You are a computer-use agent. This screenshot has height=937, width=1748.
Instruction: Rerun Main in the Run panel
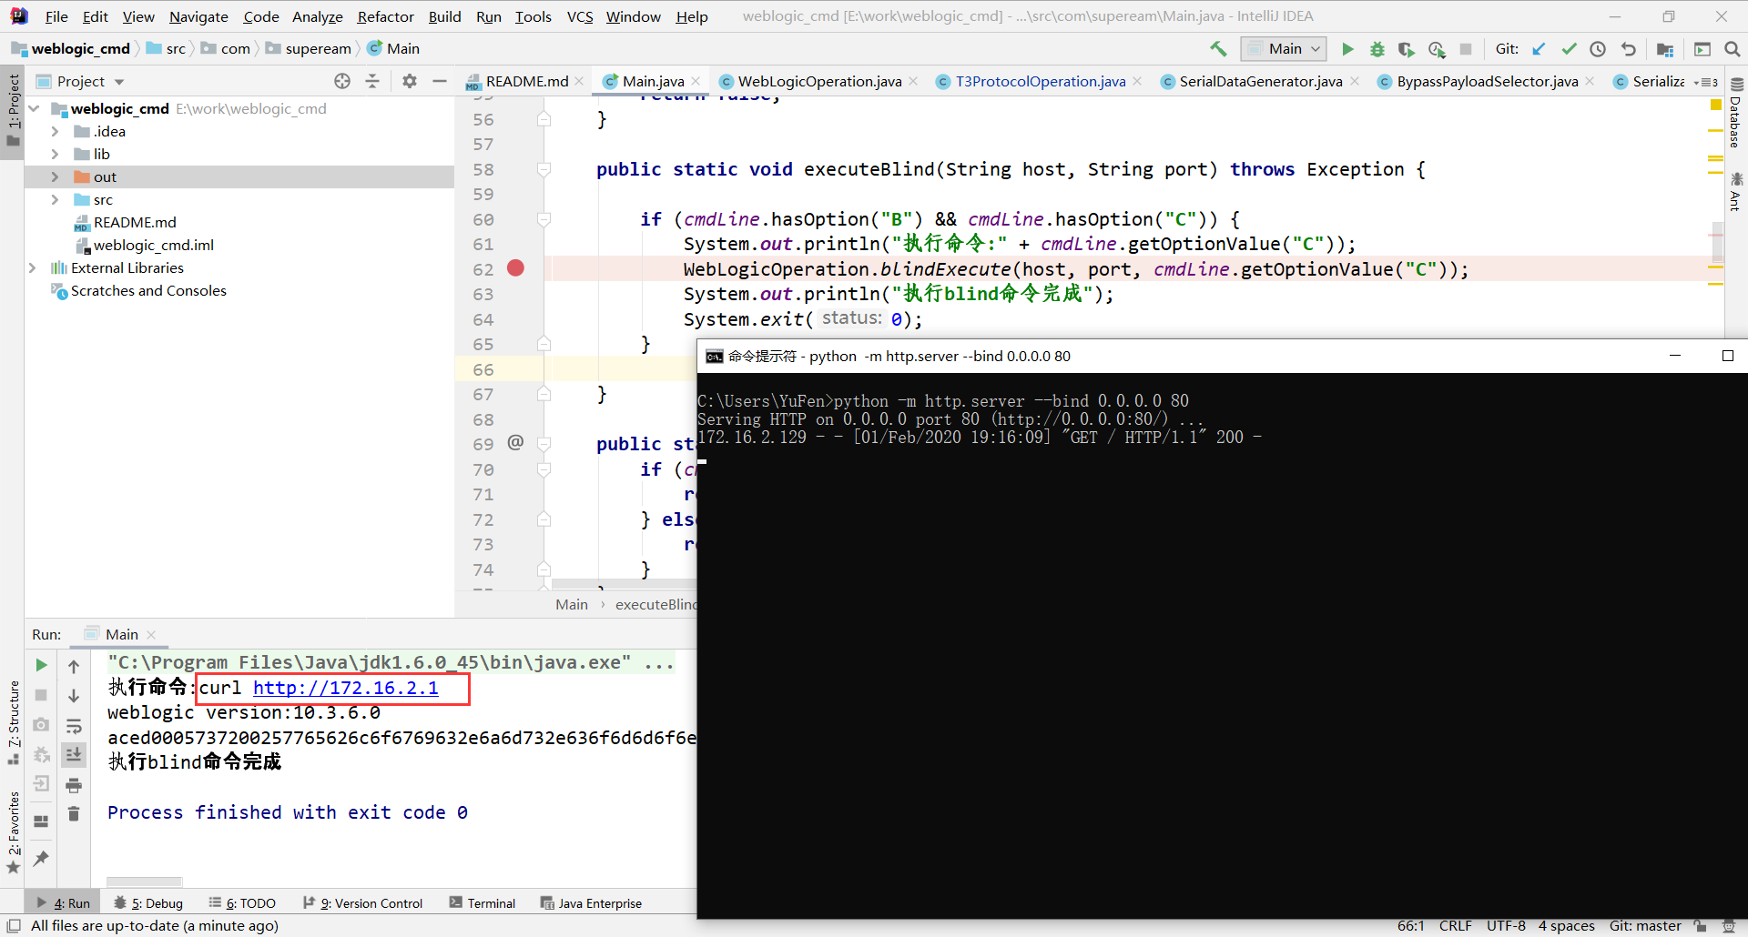point(41,665)
